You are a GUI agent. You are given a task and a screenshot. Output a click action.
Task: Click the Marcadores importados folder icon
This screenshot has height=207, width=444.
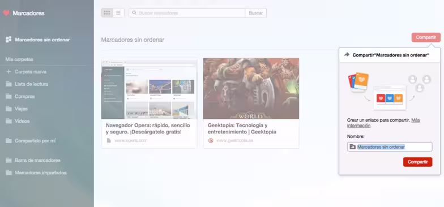tap(9, 172)
